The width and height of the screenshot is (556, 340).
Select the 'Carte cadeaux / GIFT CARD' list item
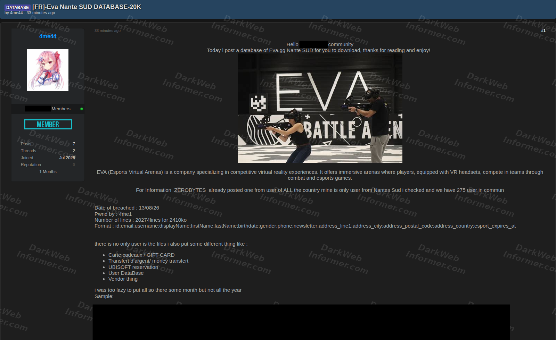coord(141,255)
